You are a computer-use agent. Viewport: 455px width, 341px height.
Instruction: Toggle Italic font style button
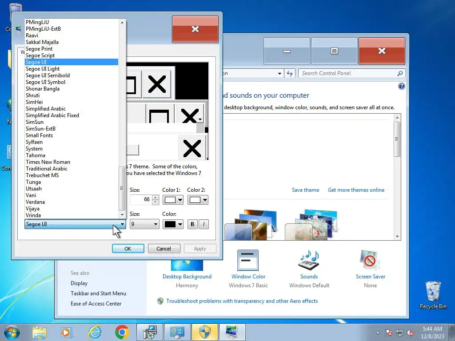[x=204, y=224]
